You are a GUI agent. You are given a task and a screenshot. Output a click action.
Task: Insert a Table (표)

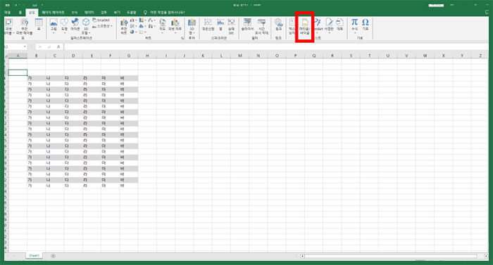tap(39, 25)
